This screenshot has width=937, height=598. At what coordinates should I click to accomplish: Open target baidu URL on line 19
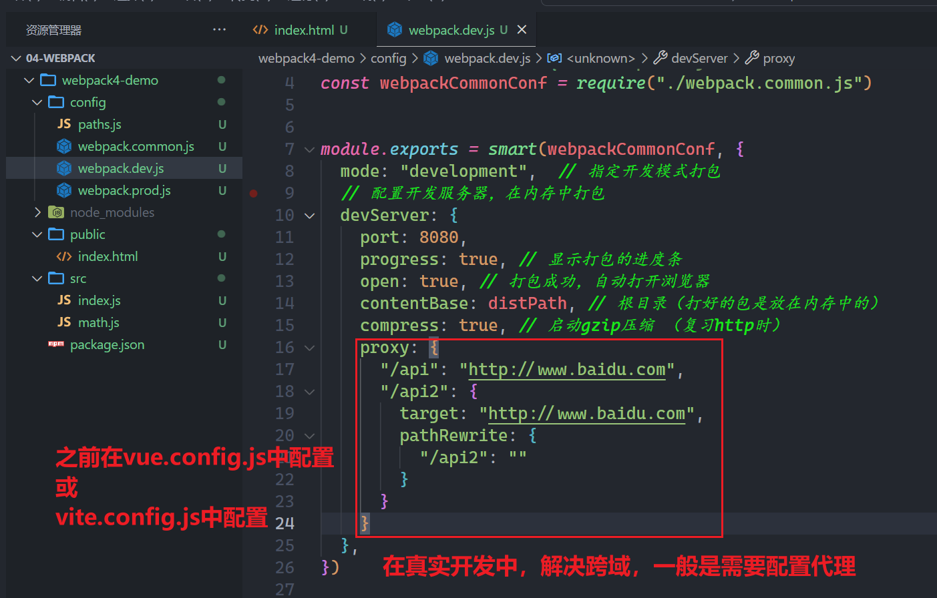[587, 414]
